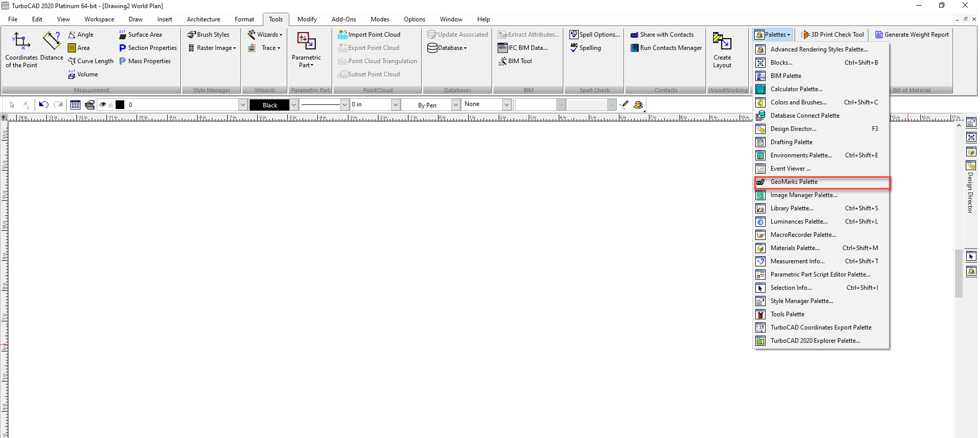Image resolution: width=980 pixels, height=438 pixels.
Task: Choose the Angle measurement tool
Action: click(81, 35)
